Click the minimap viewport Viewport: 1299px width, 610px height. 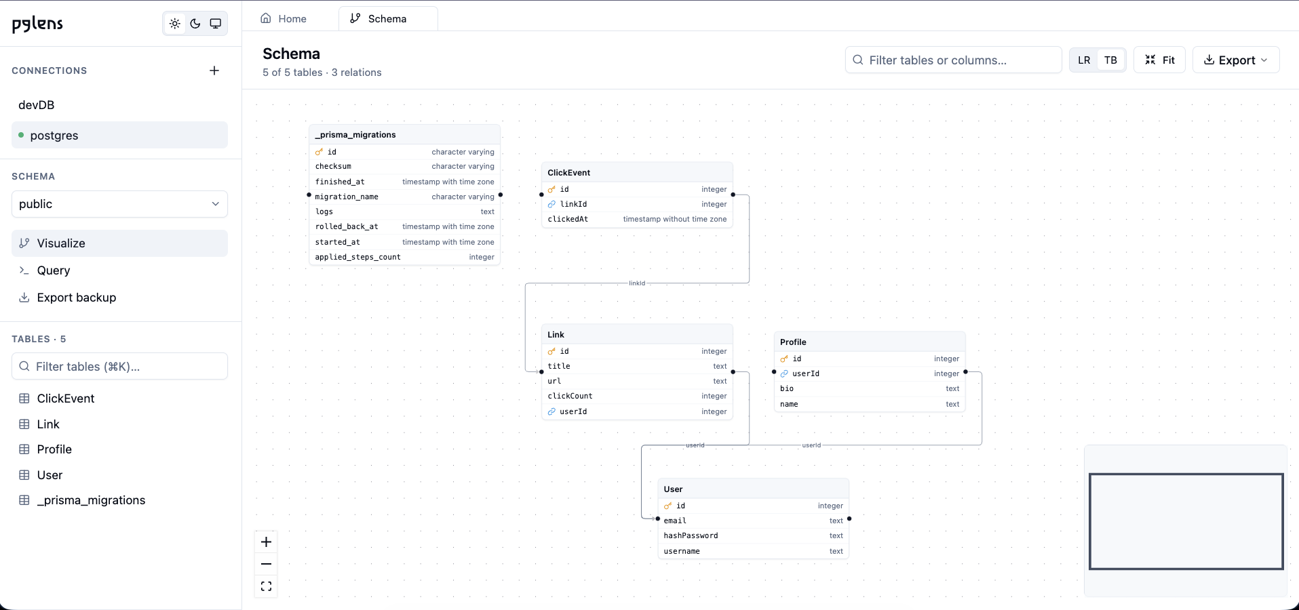[1186, 521]
